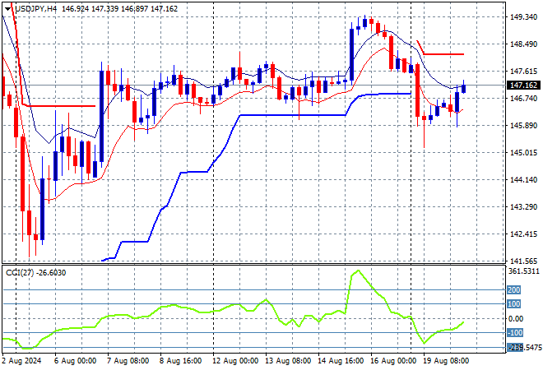Viewport: 543px width, 370px height.
Task: Click the CCI 200 level label
Action: click(513, 290)
